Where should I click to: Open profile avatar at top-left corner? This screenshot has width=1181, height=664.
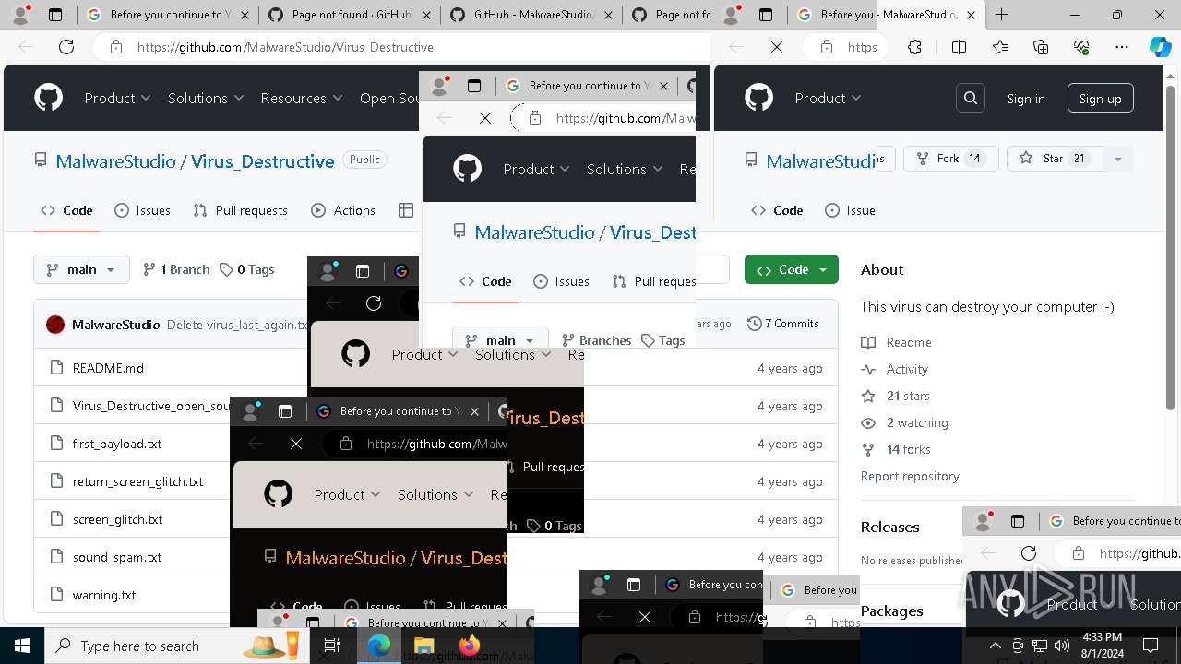click(x=20, y=15)
